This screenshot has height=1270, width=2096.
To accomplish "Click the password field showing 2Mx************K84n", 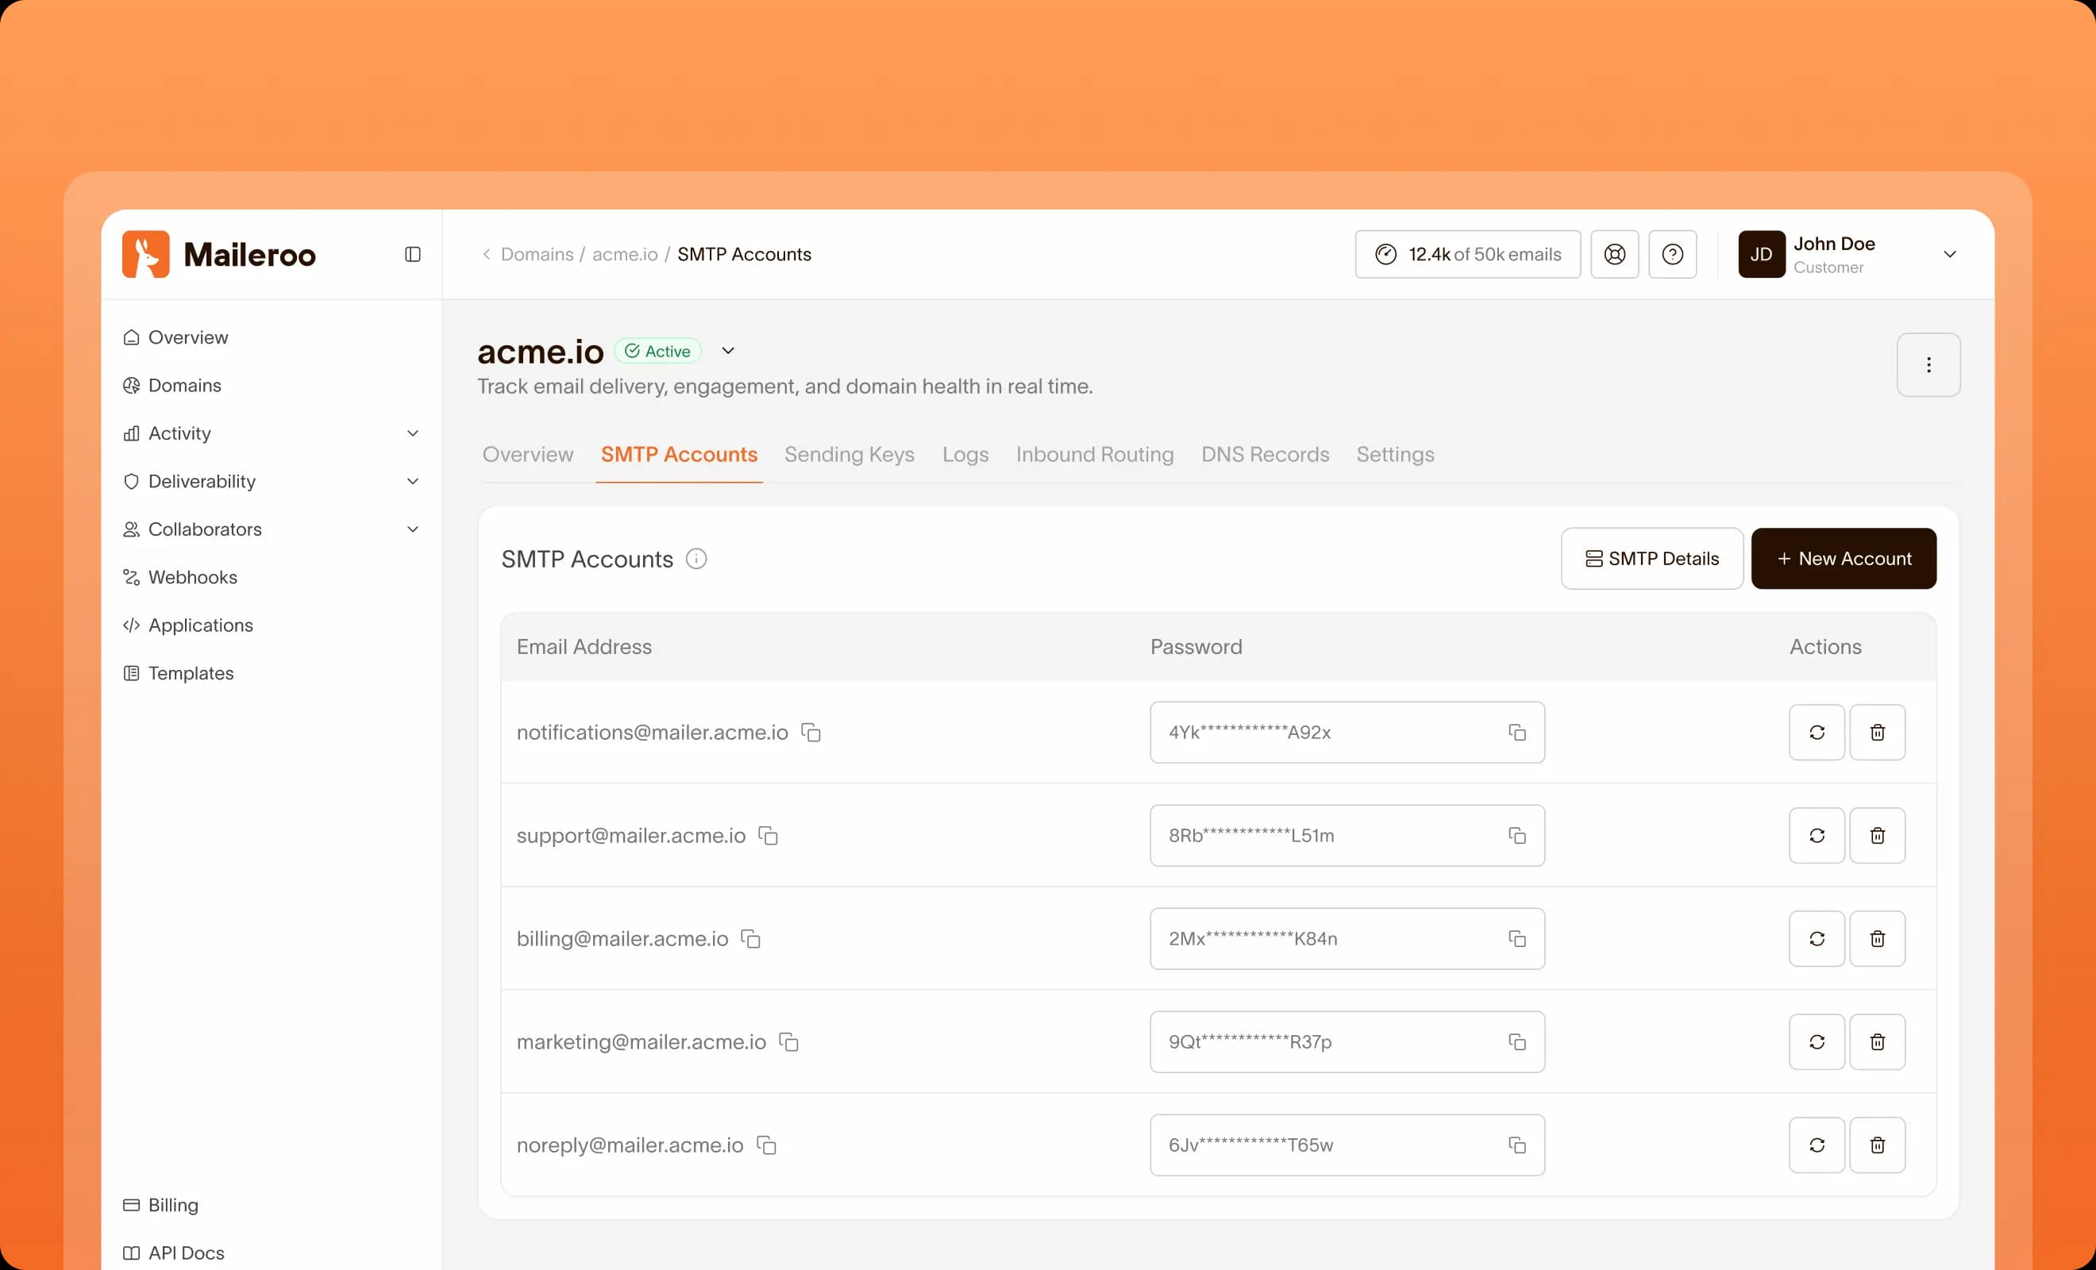I will point(1347,938).
